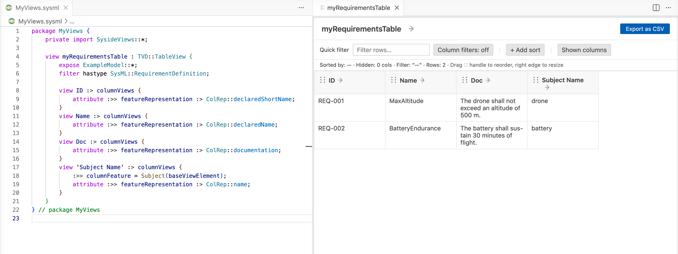Screen dimensions: 678x254
Task: Click the SysML file icon in the breadcrumb
Action: pyautogui.click(x=12, y=21)
